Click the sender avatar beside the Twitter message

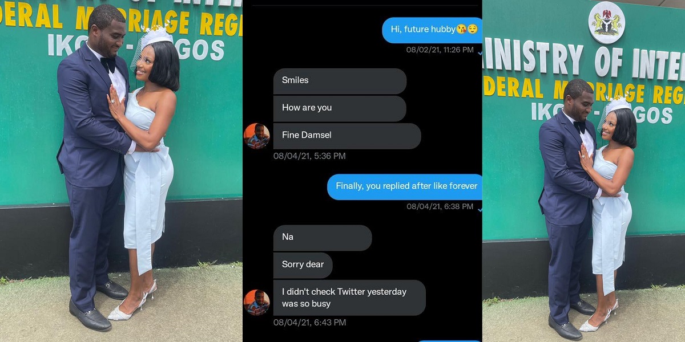pos(257,303)
